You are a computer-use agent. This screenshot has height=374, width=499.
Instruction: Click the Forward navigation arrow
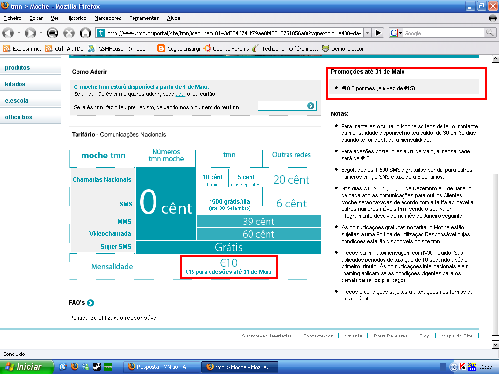(30, 33)
